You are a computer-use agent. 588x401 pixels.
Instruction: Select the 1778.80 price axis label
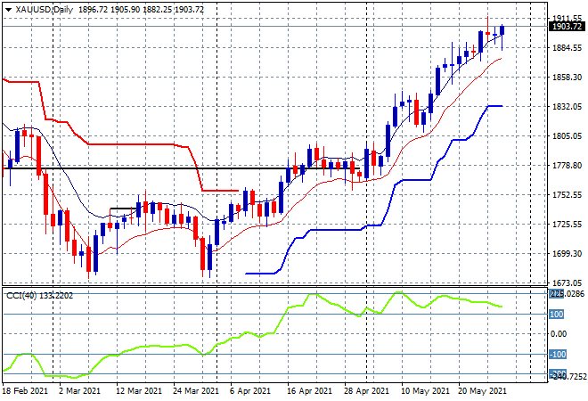tap(567, 166)
